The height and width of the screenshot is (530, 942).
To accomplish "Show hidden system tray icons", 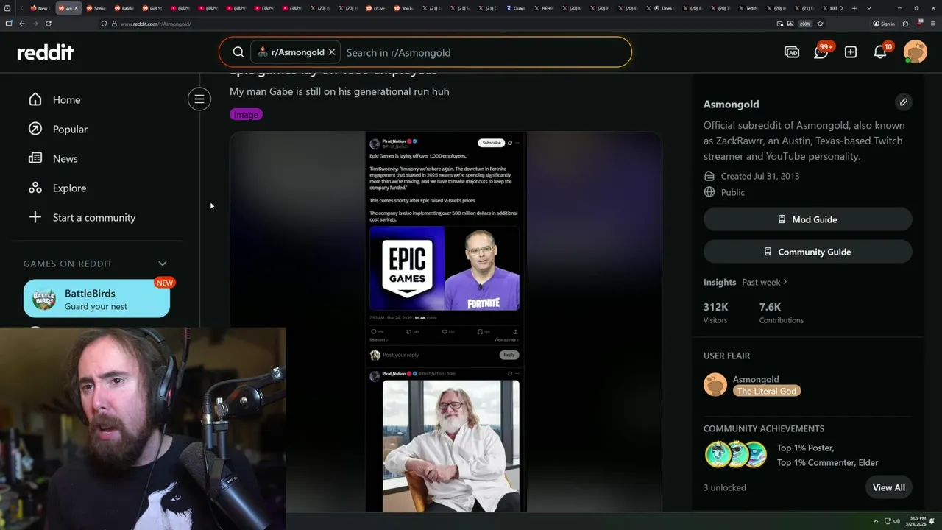I will [x=876, y=521].
